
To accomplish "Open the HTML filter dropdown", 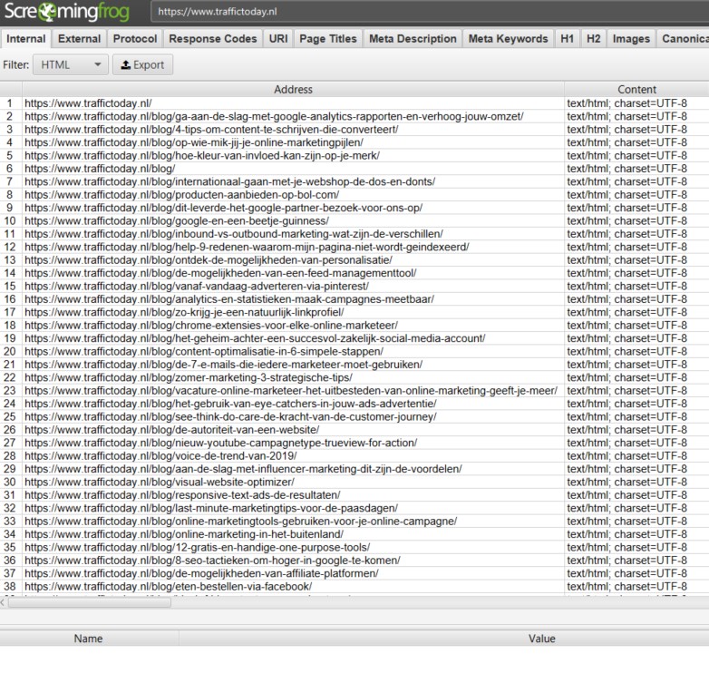I will [x=70, y=65].
